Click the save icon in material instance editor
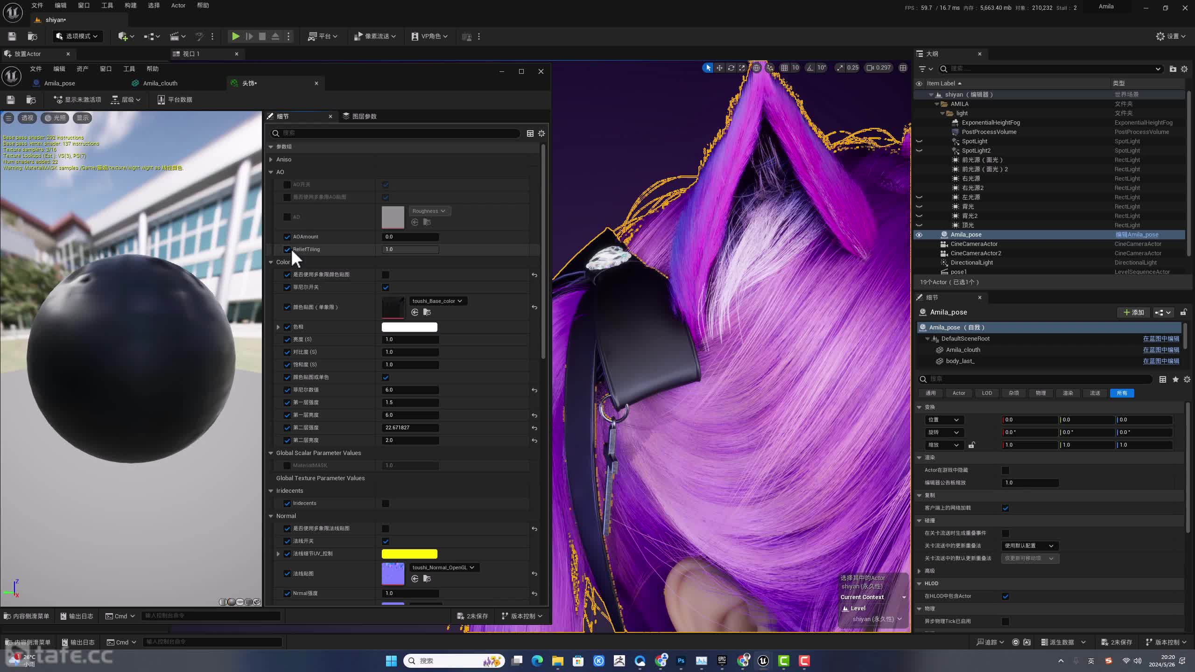Viewport: 1195px width, 672px height. [x=11, y=99]
